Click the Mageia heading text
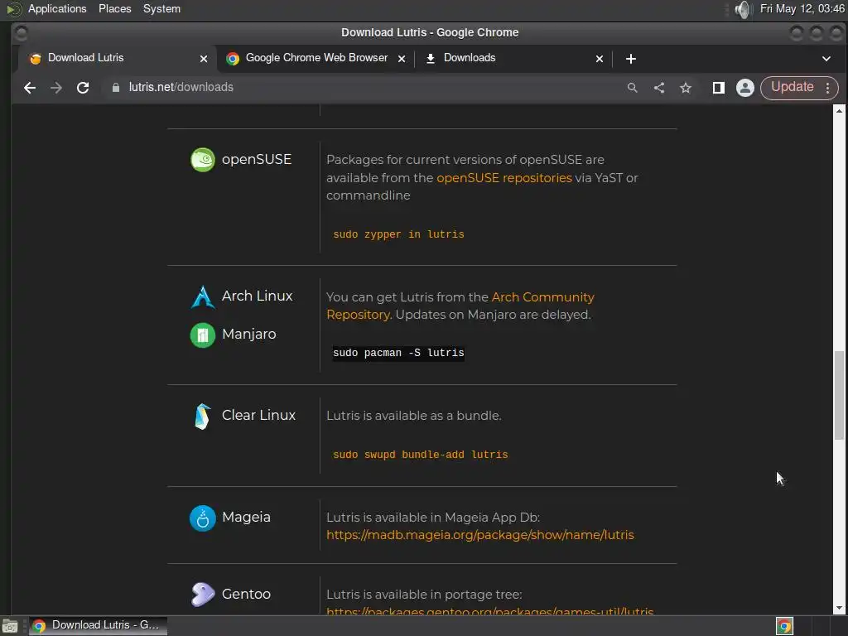 coord(246,517)
